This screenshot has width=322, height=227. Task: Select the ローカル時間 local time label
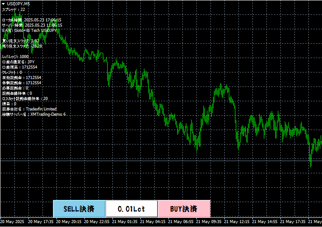click(31, 20)
